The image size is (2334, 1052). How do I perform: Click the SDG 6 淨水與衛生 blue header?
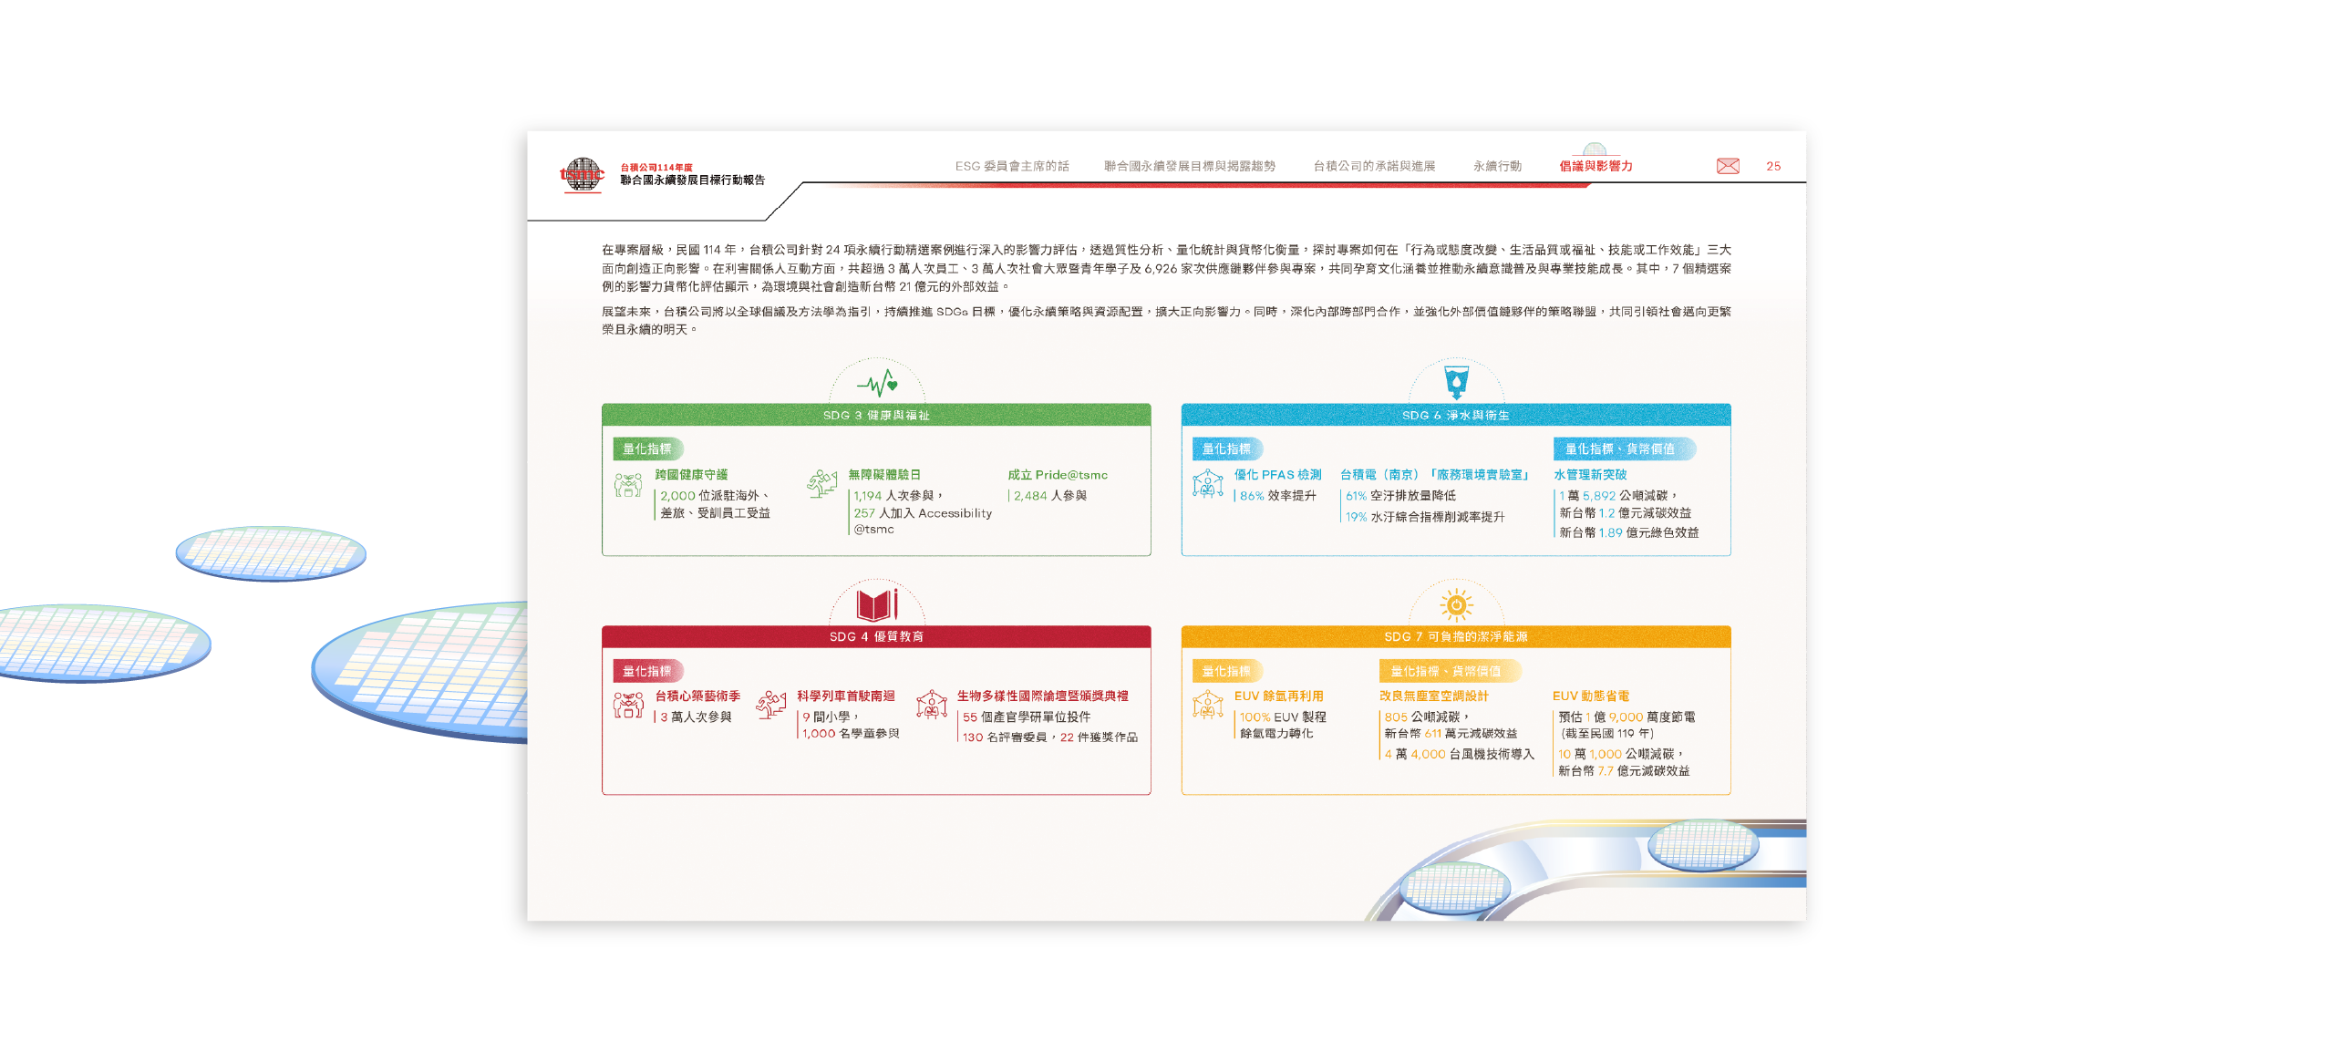pos(1456,415)
